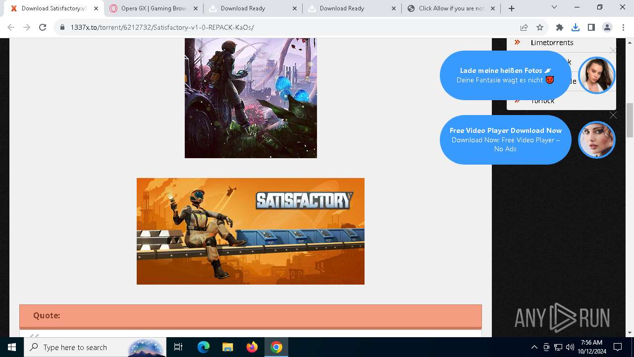Open the Chrome profile avatar
The height and width of the screenshot is (357, 634).
(607, 27)
